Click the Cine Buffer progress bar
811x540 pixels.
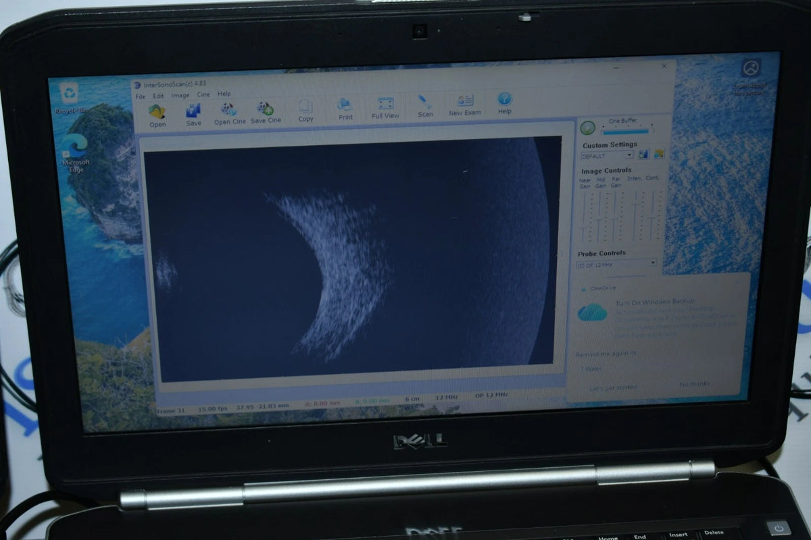click(x=625, y=132)
